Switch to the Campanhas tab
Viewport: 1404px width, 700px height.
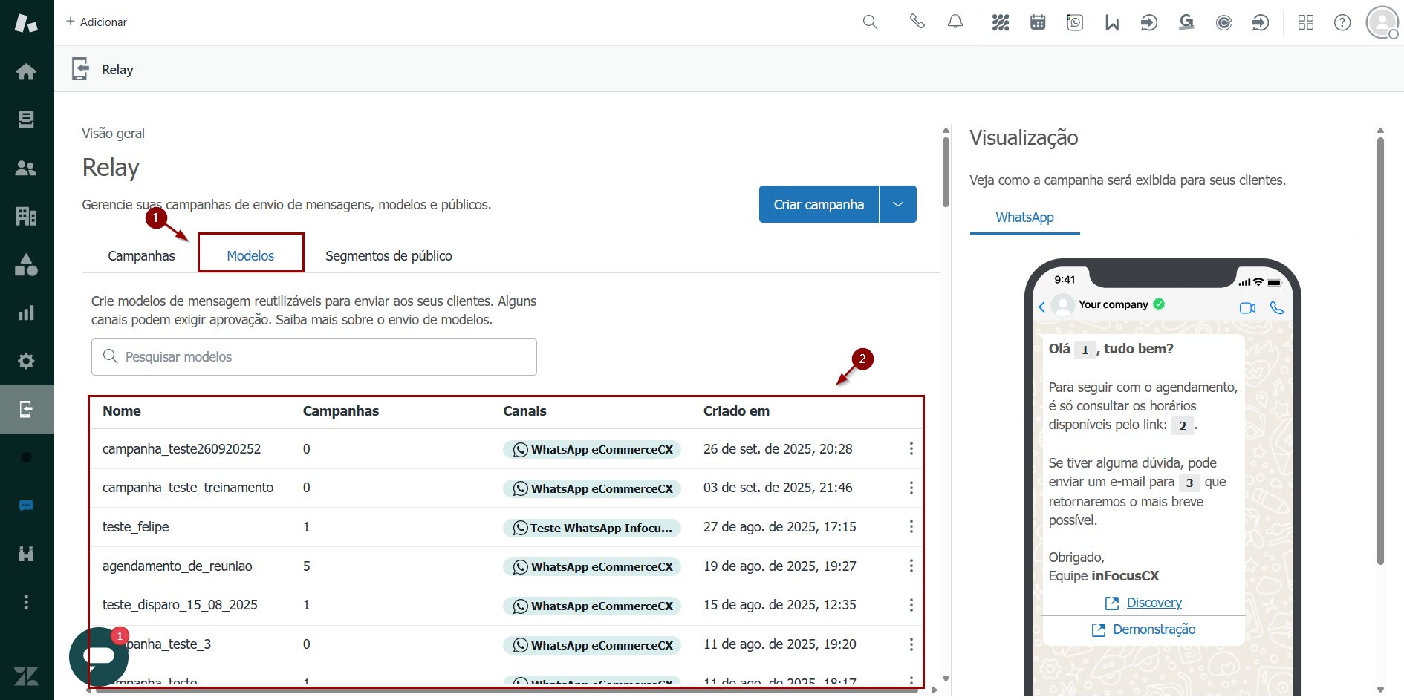[x=141, y=255]
